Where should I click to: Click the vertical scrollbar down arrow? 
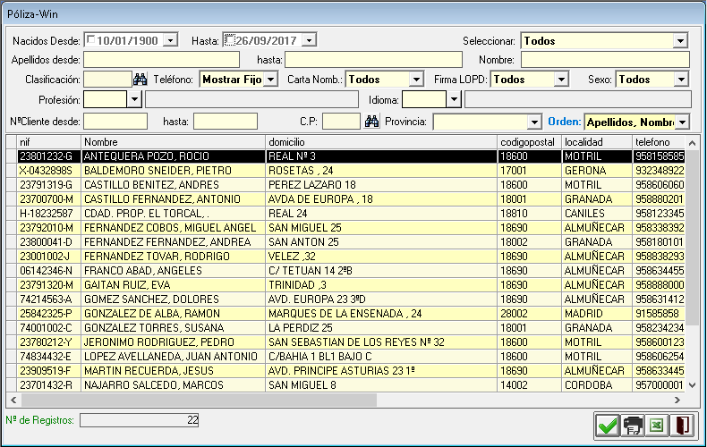click(x=693, y=385)
